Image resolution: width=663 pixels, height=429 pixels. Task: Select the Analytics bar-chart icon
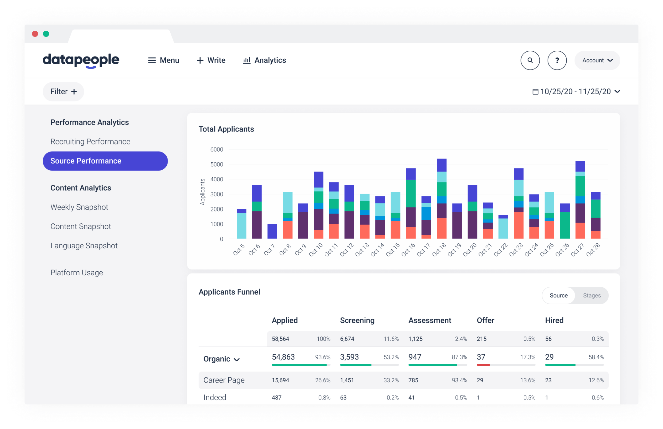point(247,60)
